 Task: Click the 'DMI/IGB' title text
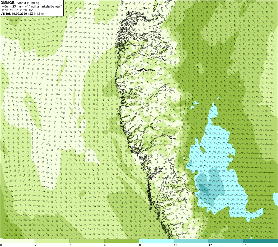pyautogui.click(x=8, y=3)
